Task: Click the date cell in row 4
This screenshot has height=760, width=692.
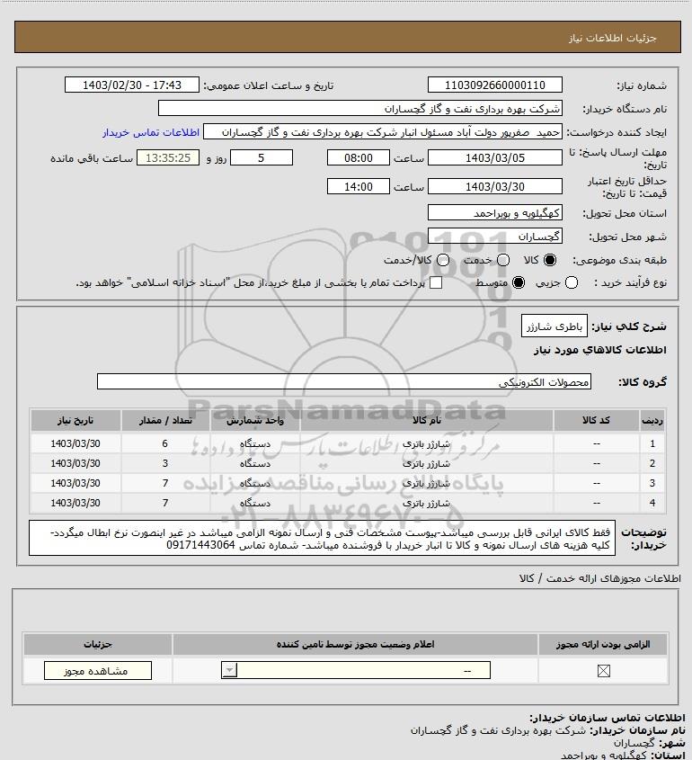Action: [75, 503]
